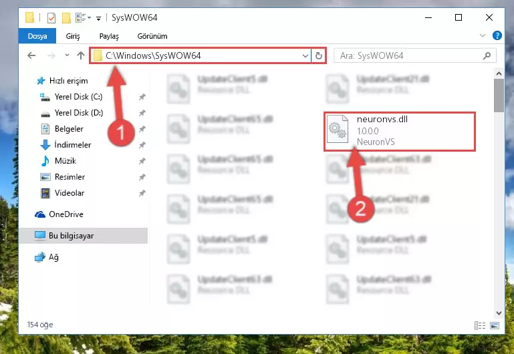Open the İndirmeler folder
The width and height of the screenshot is (514, 354).
click(x=72, y=145)
